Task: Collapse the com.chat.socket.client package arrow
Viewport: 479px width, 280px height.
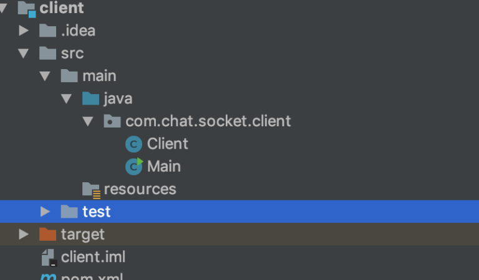Action: click(88, 121)
